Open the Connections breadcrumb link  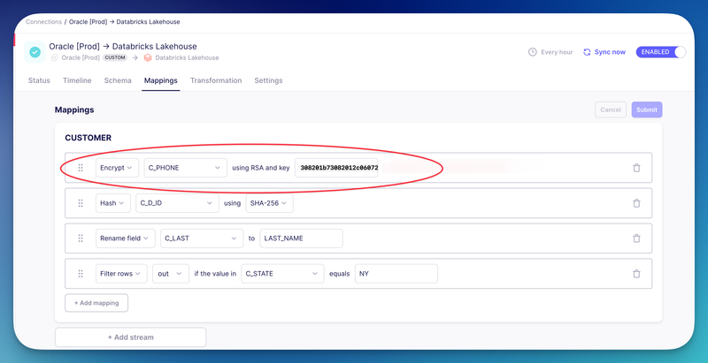coord(43,21)
